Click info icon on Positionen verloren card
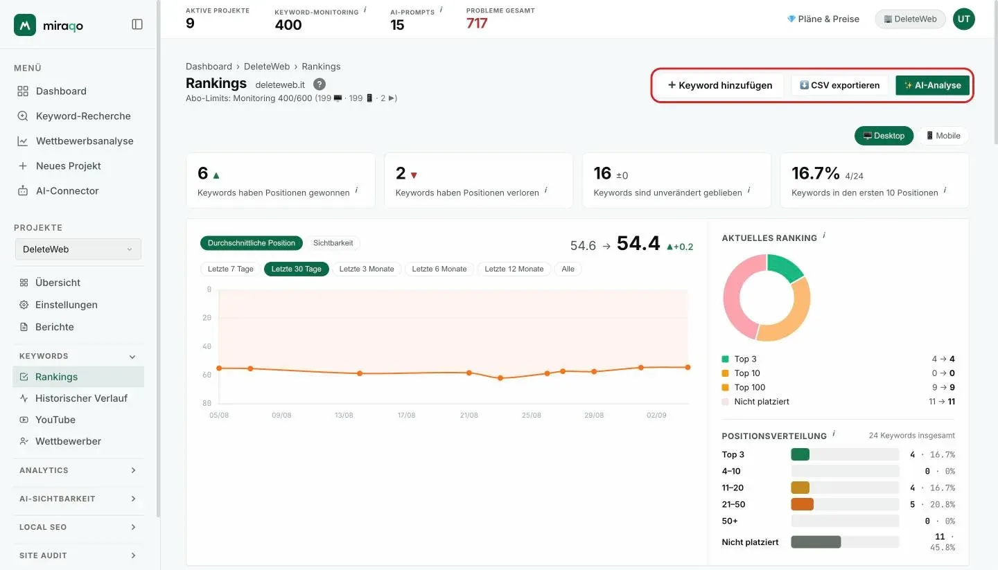The width and height of the screenshot is (998, 570). click(x=545, y=190)
